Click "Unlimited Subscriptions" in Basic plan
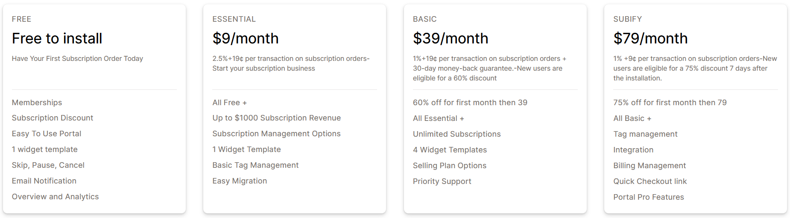Screen dimensions: 790x218 coord(456,134)
